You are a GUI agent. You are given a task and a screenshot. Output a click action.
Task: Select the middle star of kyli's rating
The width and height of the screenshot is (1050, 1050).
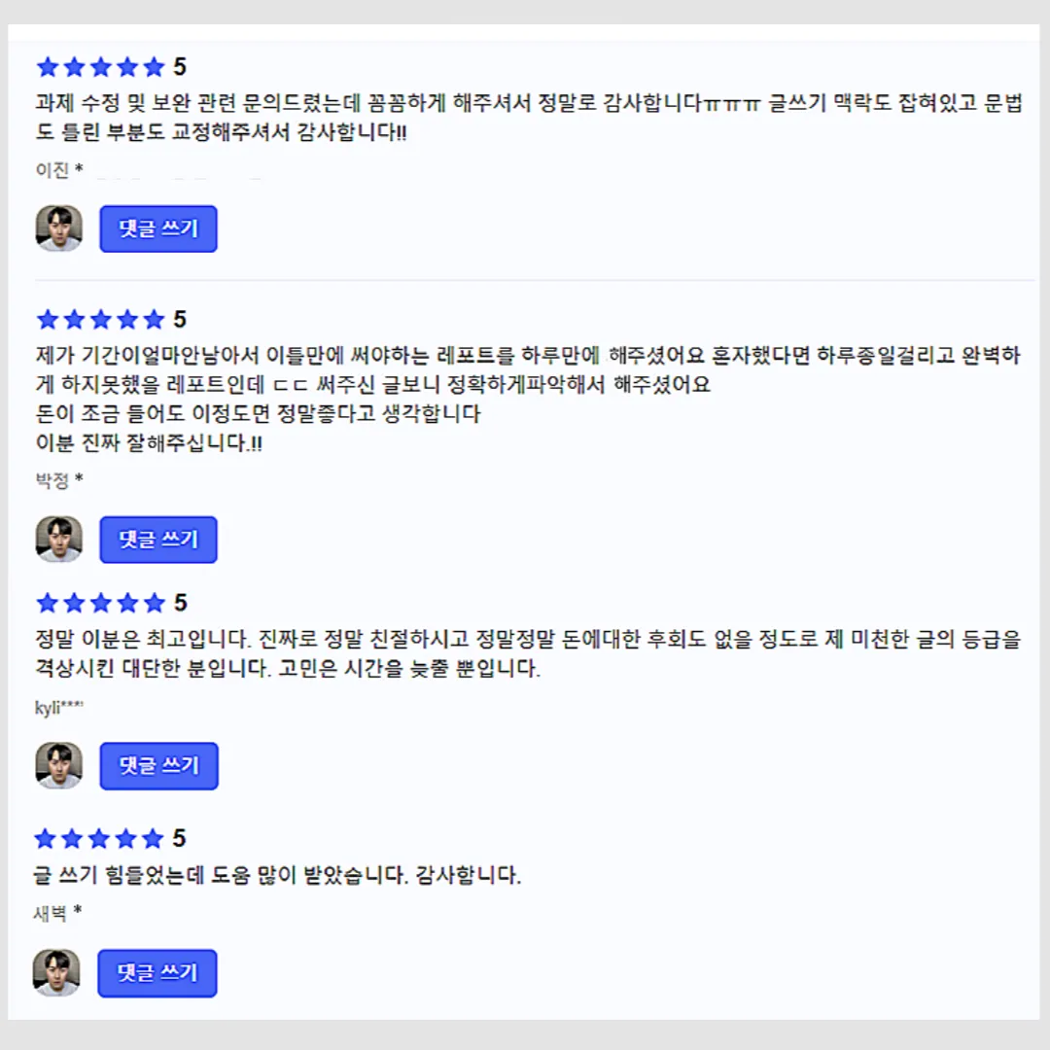(100, 603)
